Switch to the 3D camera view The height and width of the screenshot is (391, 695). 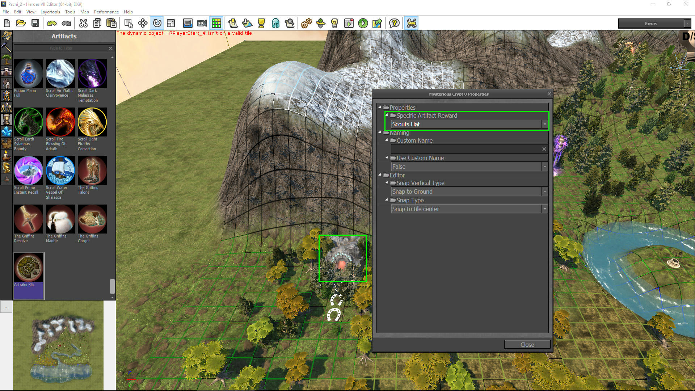click(188, 24)
